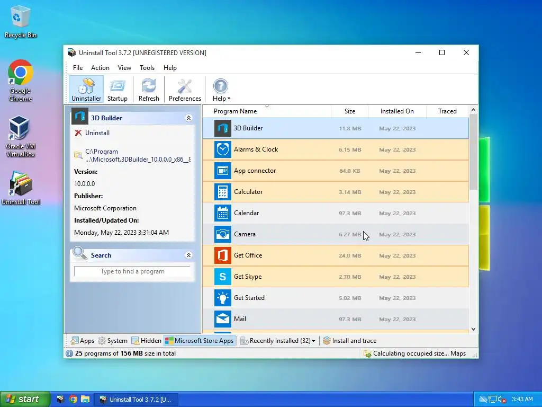
Task: Switch to the System tab
Action: [113, 341]
